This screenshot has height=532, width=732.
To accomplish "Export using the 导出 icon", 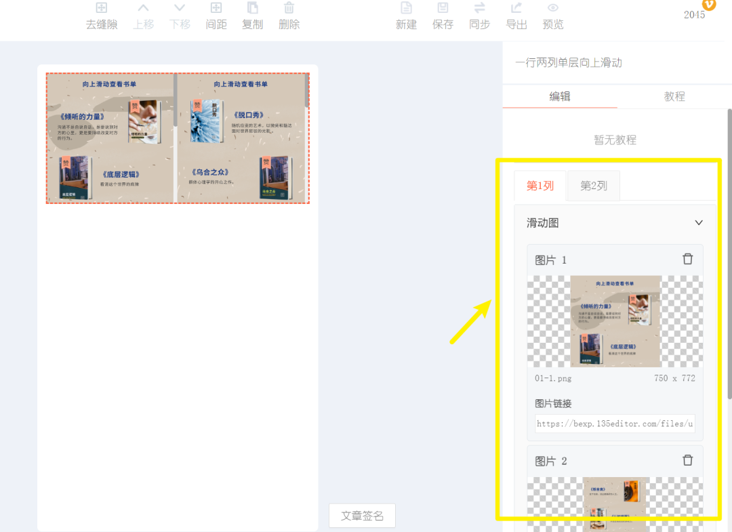I will coord(516,8).
